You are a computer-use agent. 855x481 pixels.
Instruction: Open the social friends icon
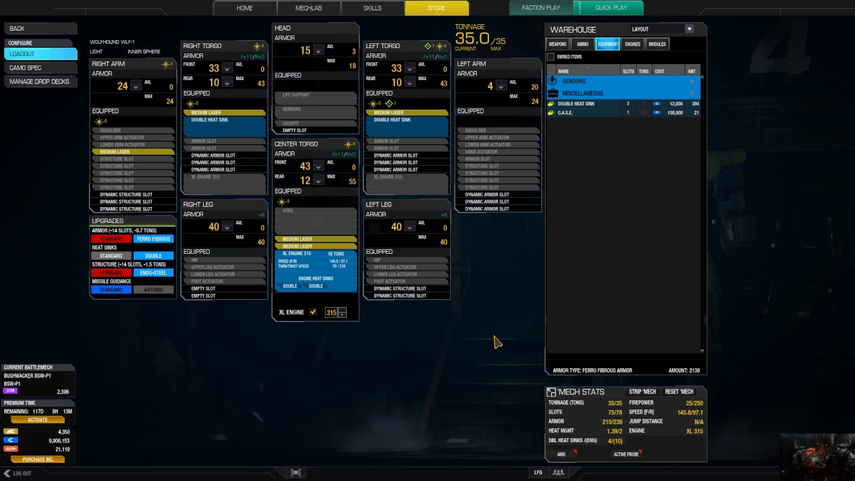(558, 472)
